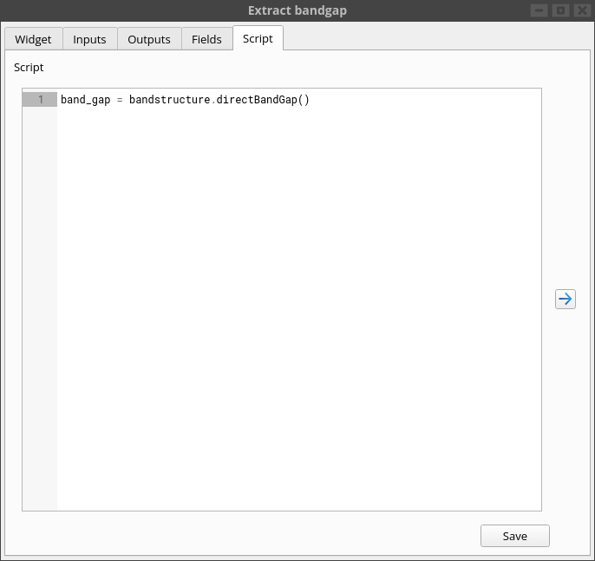Switch to the Widget tab
Image resolution: width=595 pixels, height=561 pixels.
(33, 39)
